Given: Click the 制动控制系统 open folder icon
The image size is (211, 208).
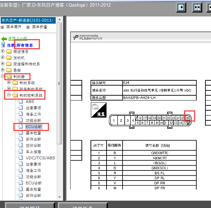Looking at the screenshot, I should click(15, 95).
